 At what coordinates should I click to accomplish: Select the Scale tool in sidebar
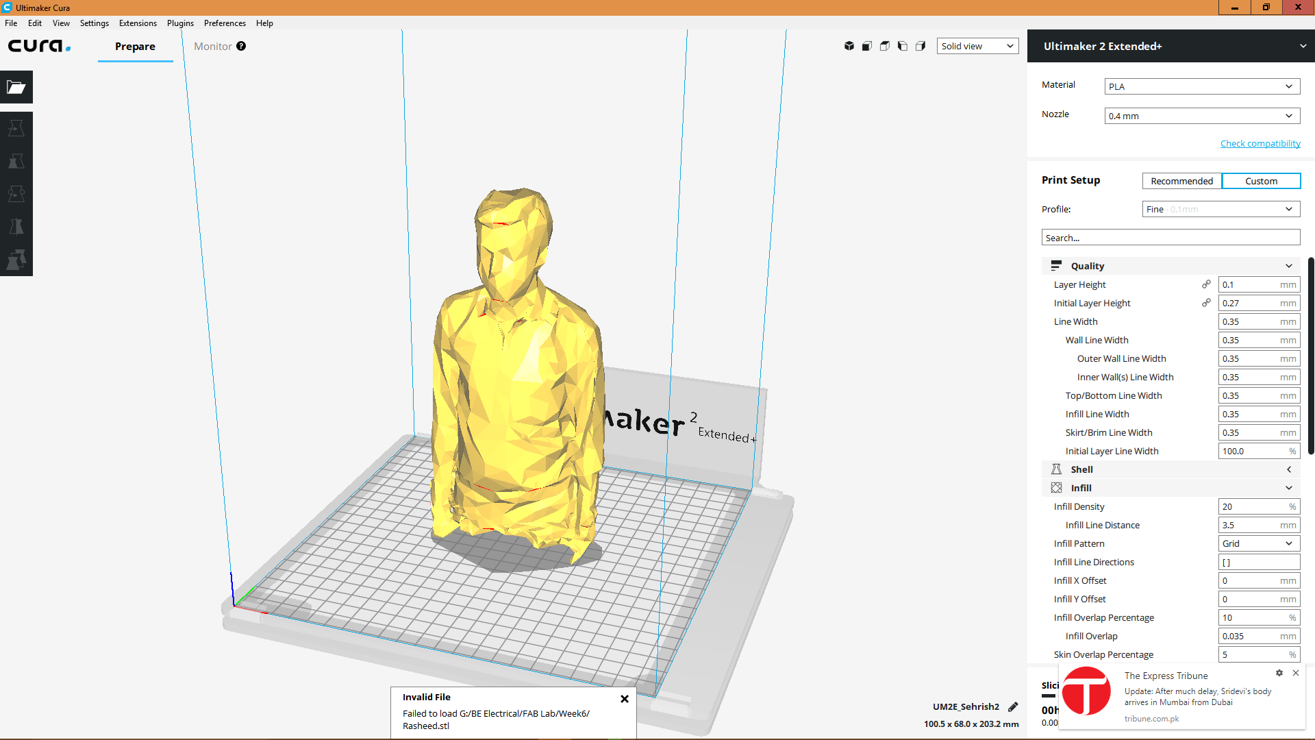click(x=16, y=161)
